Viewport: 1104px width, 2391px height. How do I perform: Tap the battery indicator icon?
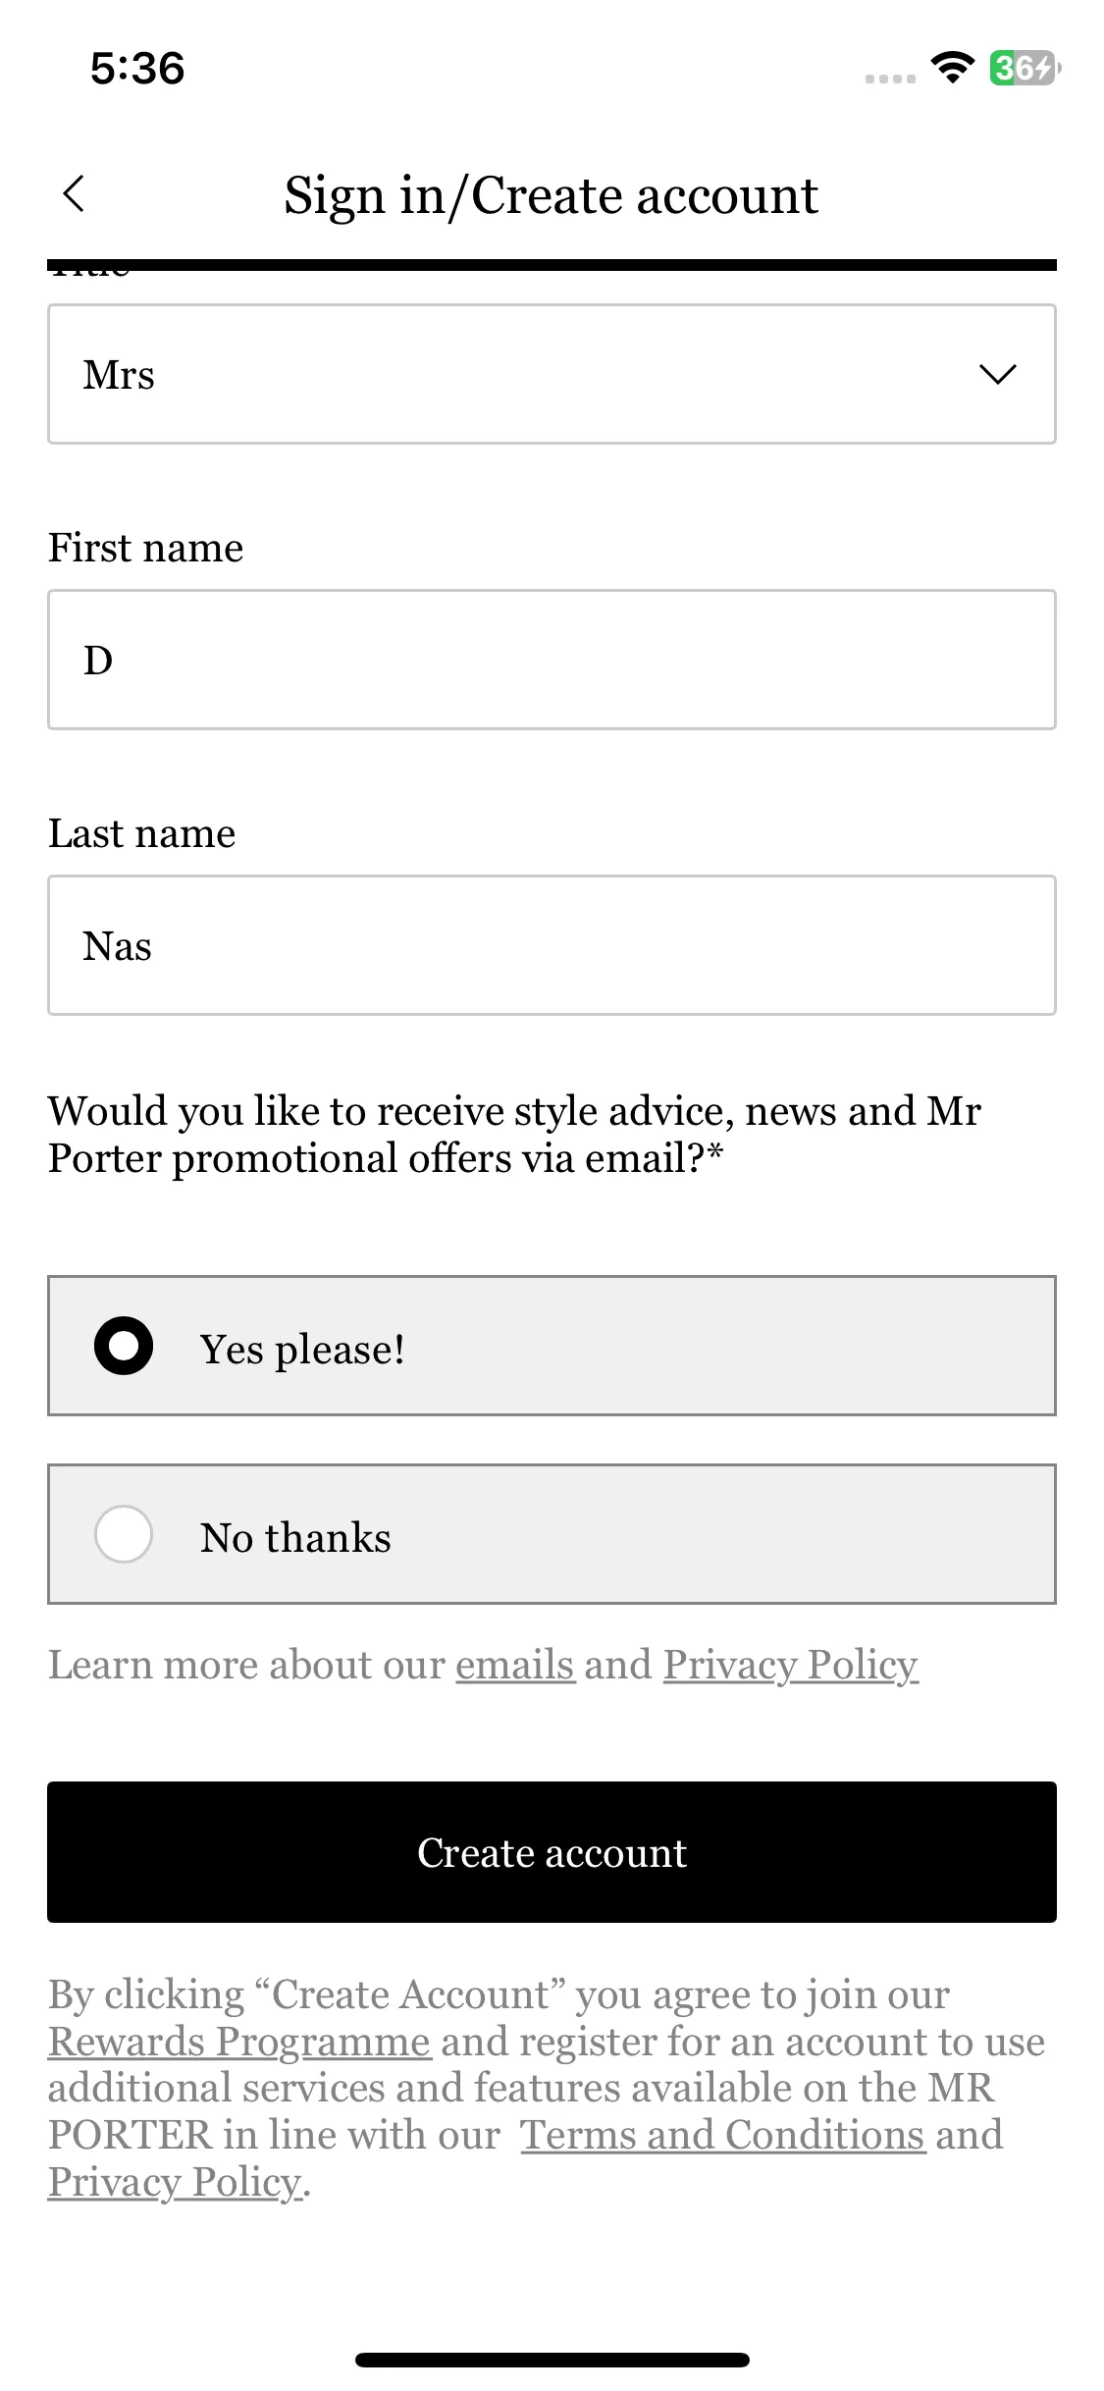click(x=1025, y=68)
